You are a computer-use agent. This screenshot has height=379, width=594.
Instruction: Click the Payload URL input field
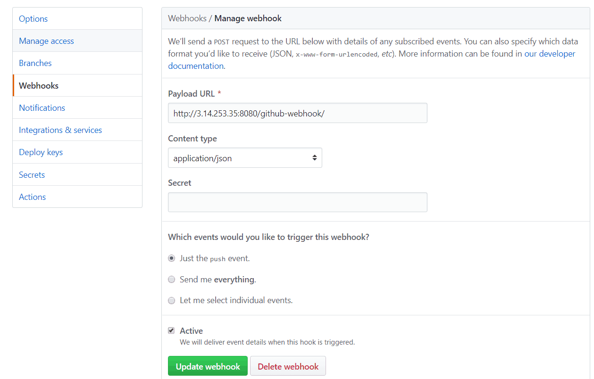click(x=297, y=114)
